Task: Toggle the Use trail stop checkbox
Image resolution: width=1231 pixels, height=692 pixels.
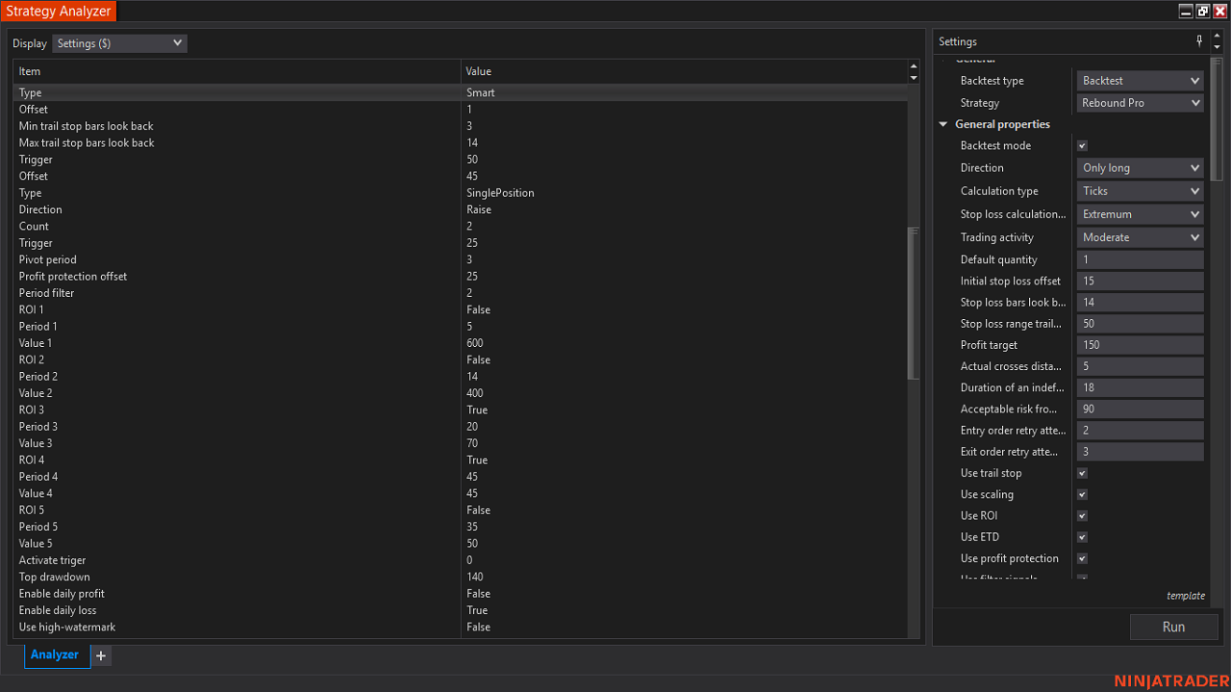Action: coord(1082,474)
